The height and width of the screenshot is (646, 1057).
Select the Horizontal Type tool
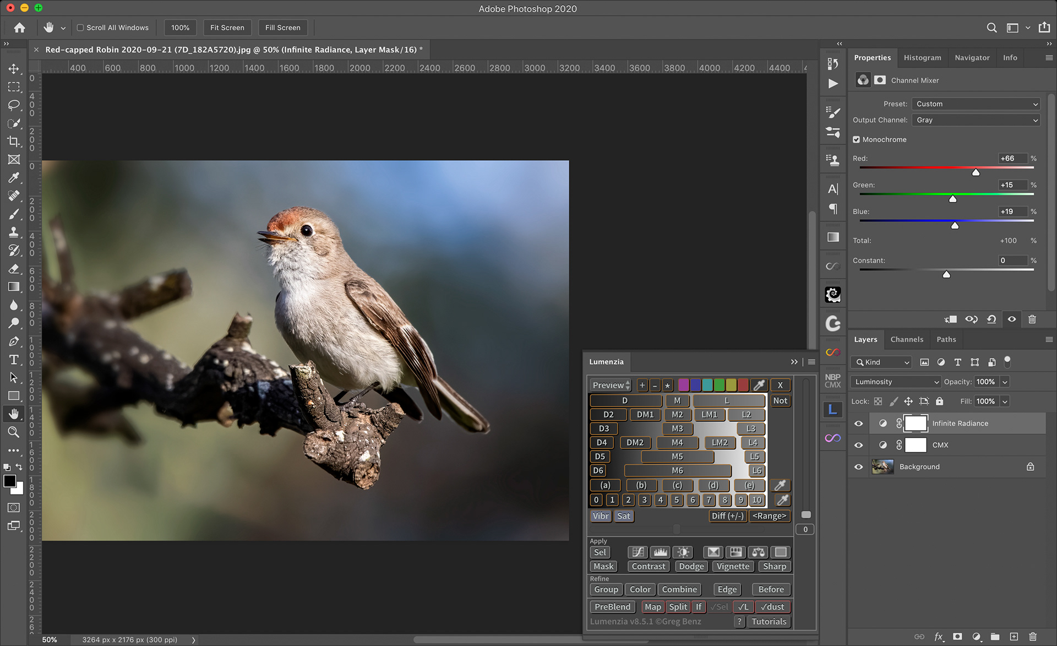point(14,360)
